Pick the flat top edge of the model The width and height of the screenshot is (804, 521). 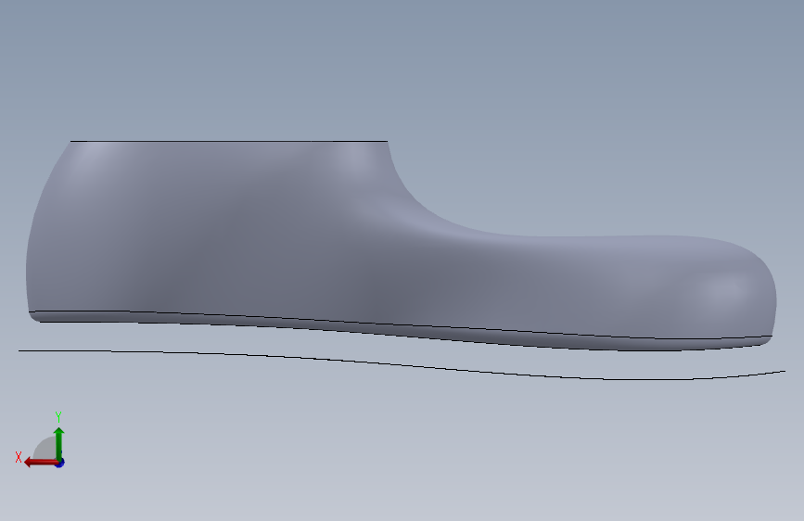229,141
